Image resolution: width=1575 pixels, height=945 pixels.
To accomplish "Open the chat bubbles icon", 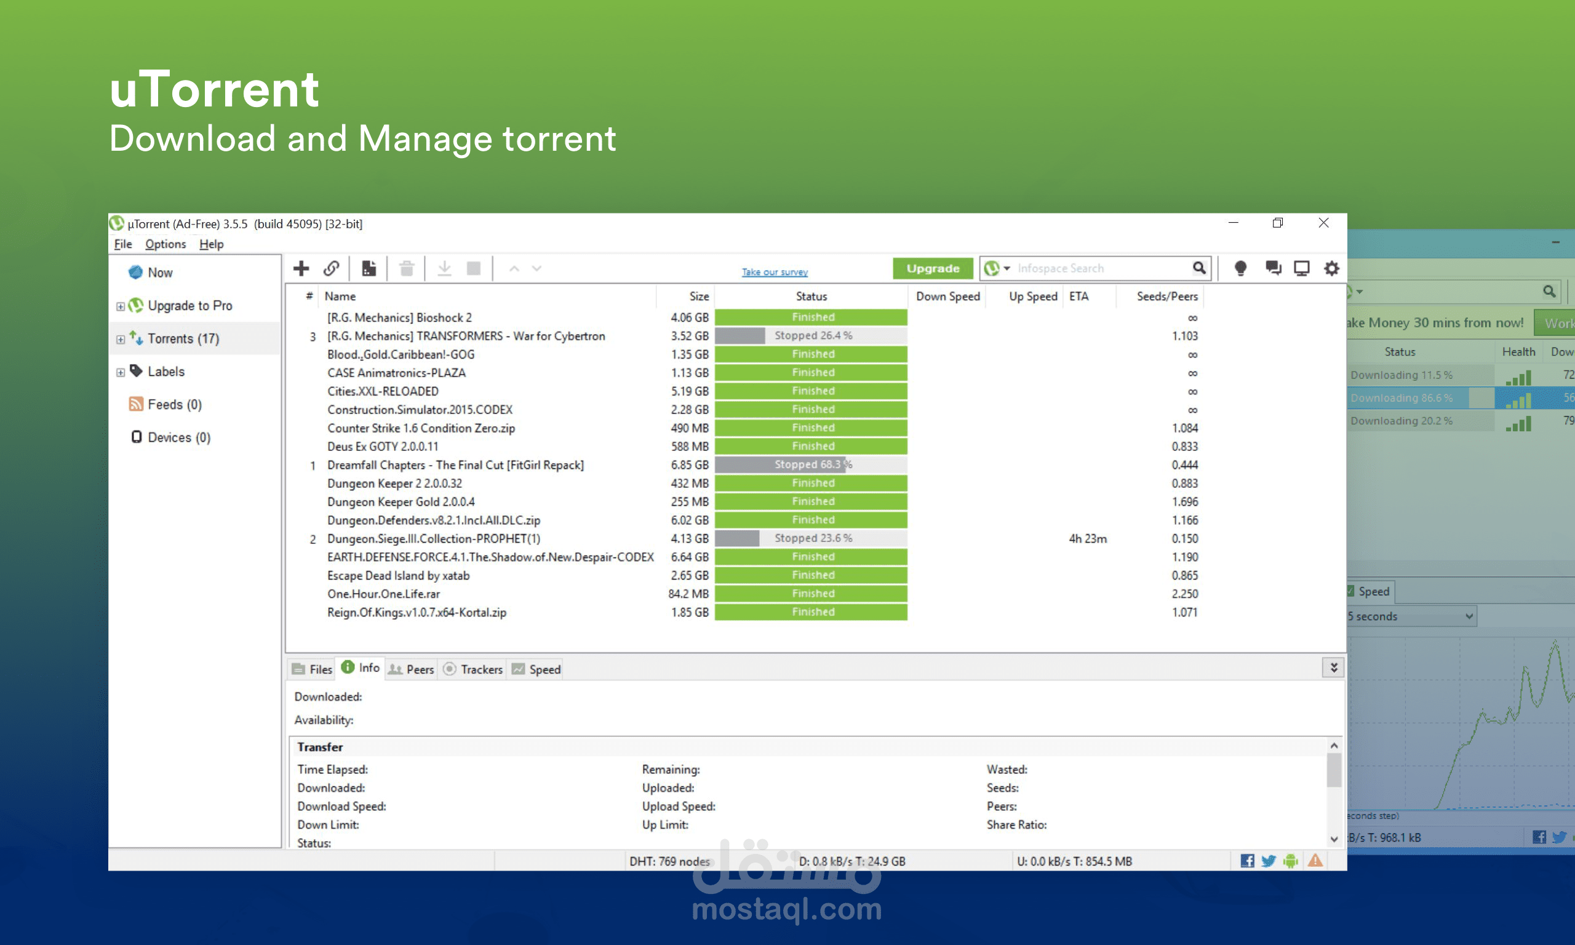I will (1272, 268).
